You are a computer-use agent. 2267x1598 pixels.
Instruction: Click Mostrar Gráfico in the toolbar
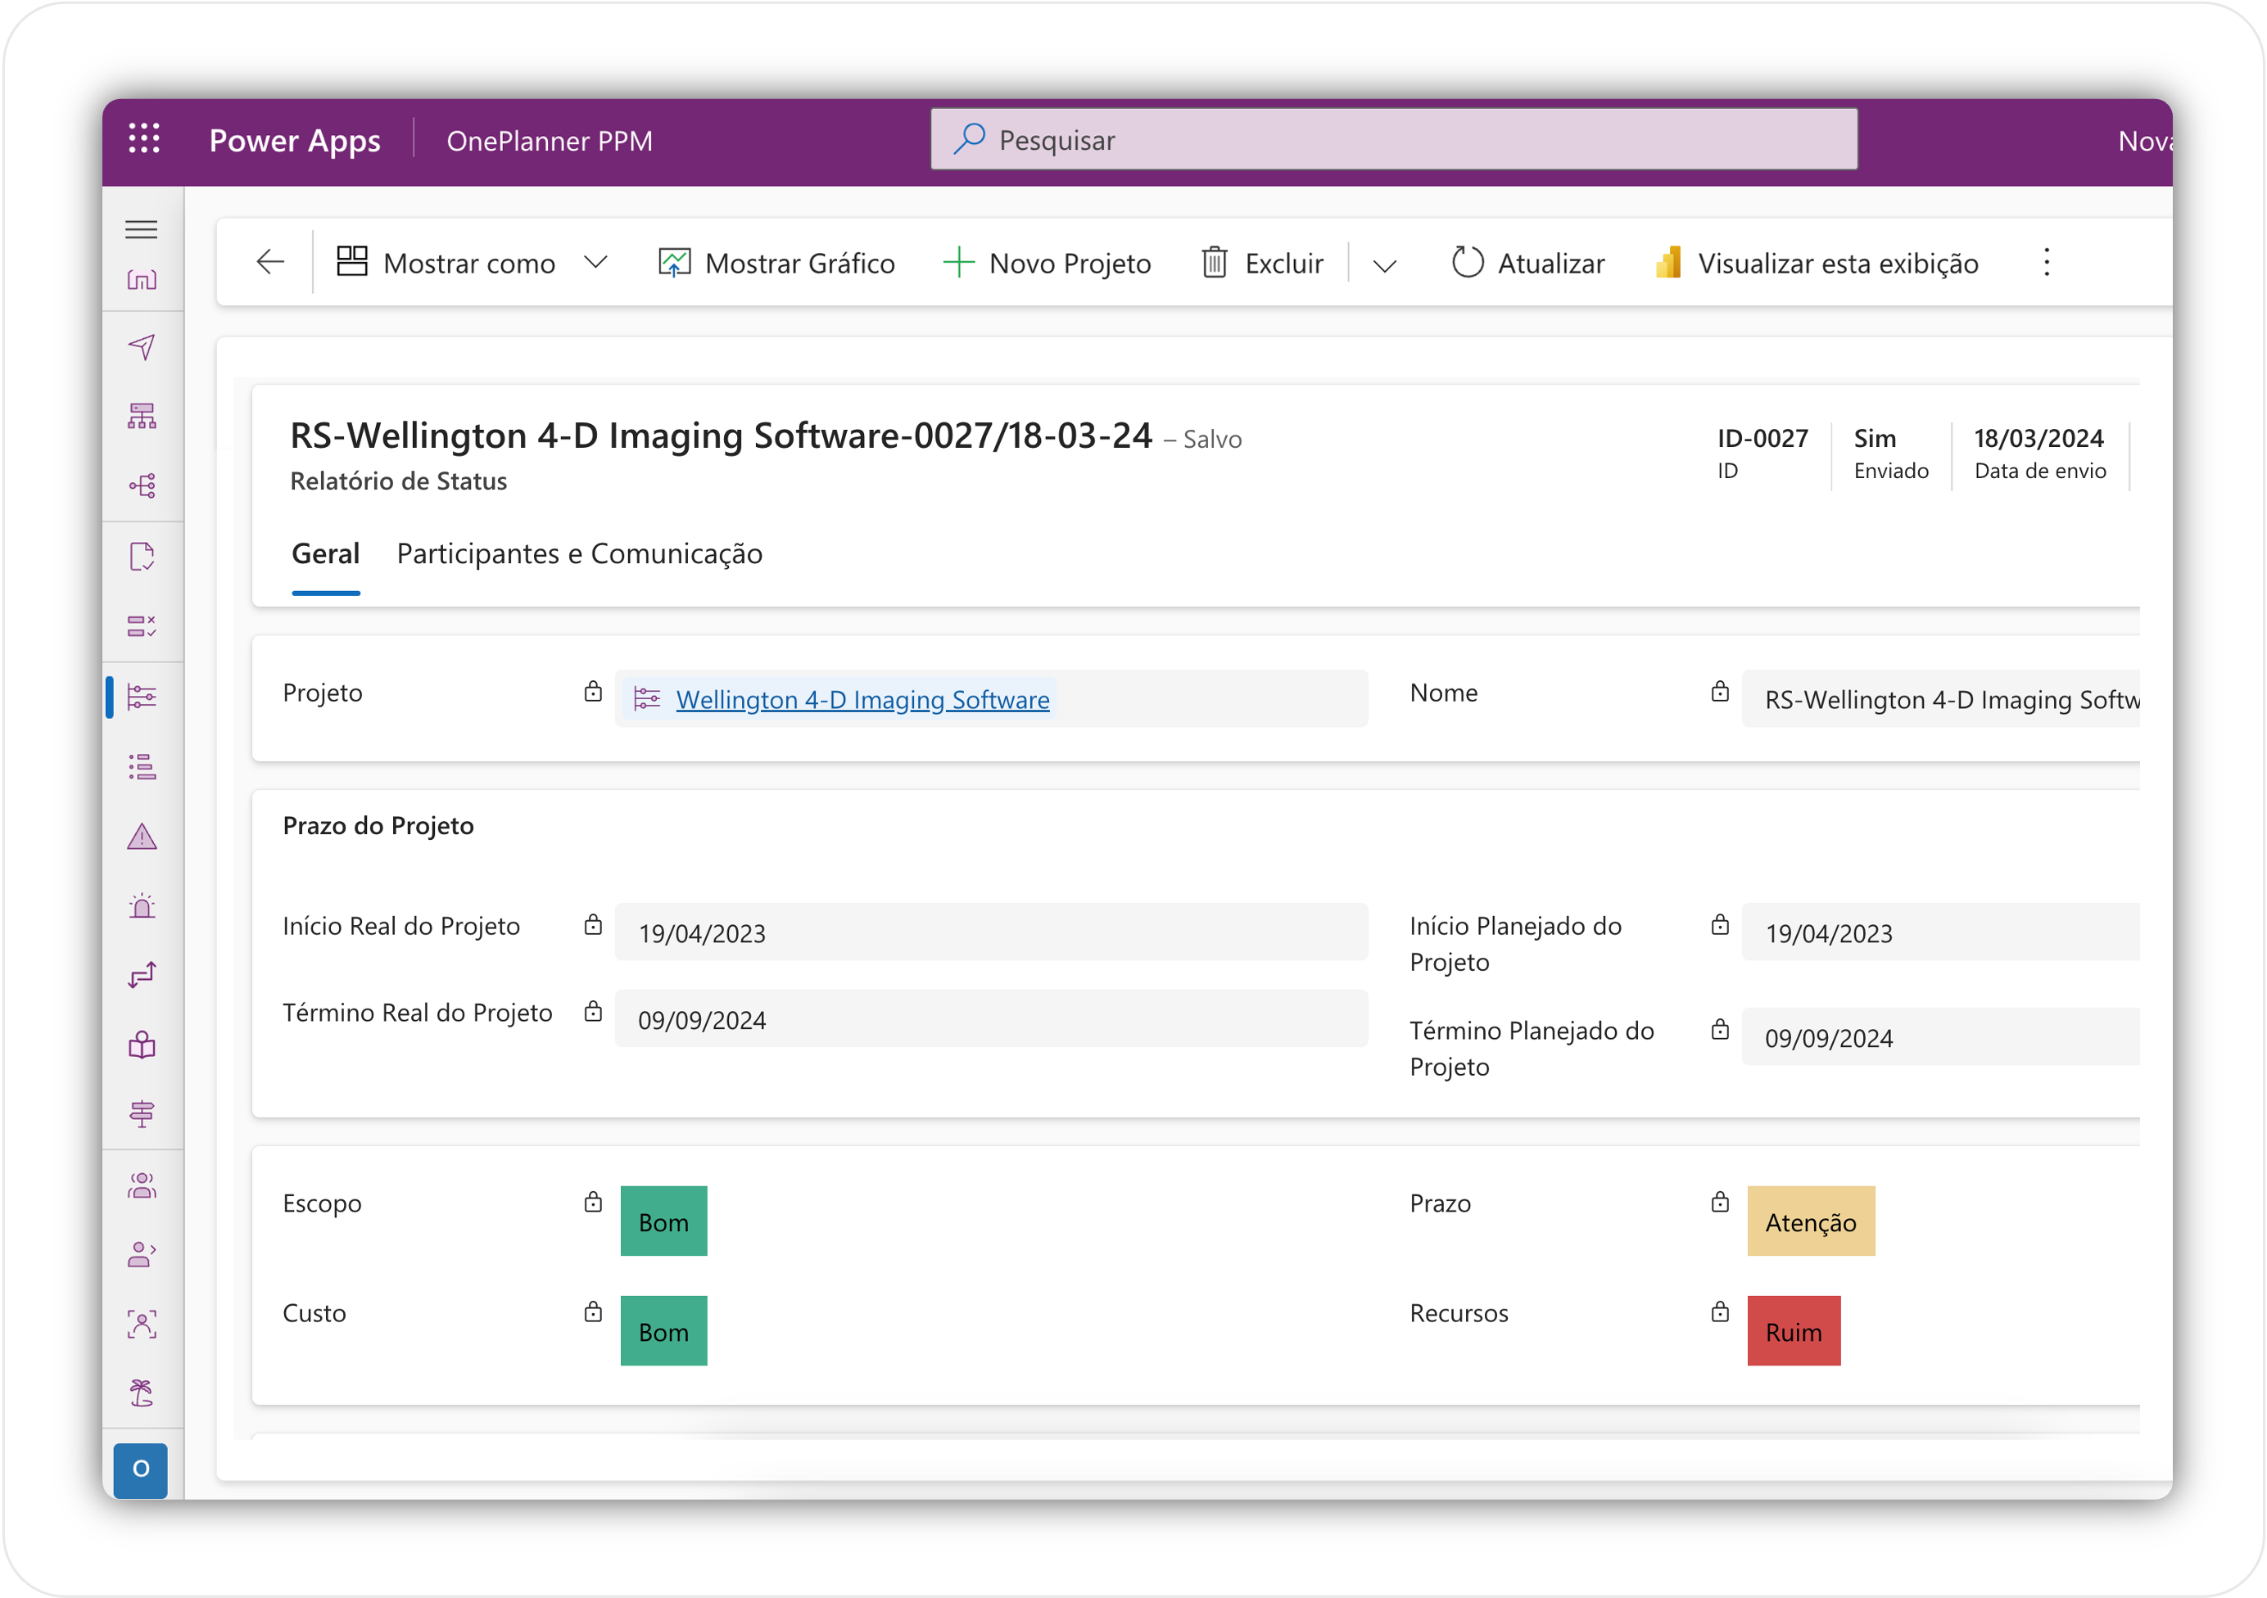pyautogui.click(x=776, y=263)
